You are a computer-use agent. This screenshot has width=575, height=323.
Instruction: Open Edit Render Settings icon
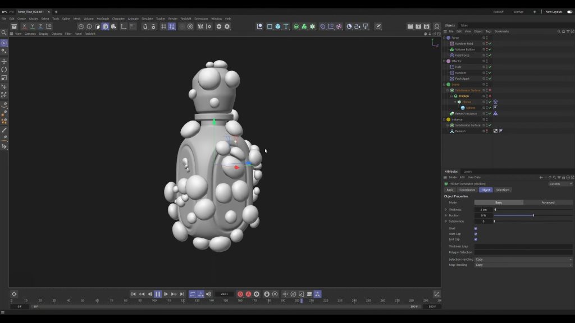pos(427,26)
